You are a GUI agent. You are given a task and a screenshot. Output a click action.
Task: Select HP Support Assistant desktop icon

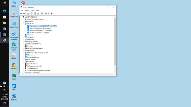click(x=14, y=36)
